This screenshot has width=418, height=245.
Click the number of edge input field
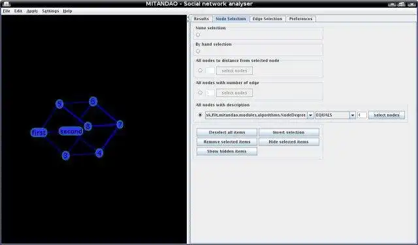(210, 93)
